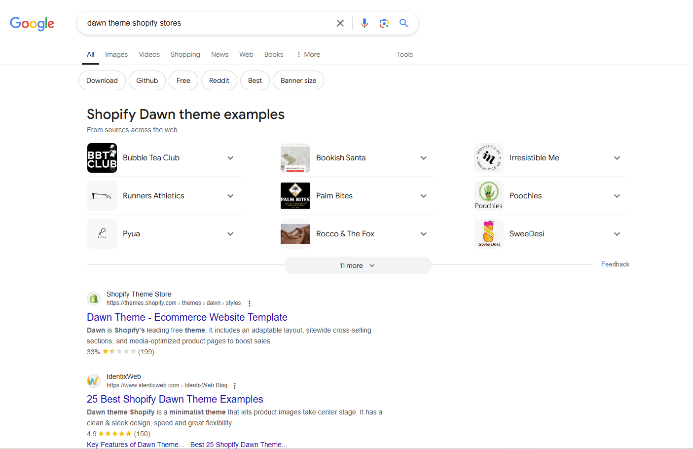The width and height of the screenshot is (693, 449).
Task: Clear the search query with X icon
Action: click(340, 23)
